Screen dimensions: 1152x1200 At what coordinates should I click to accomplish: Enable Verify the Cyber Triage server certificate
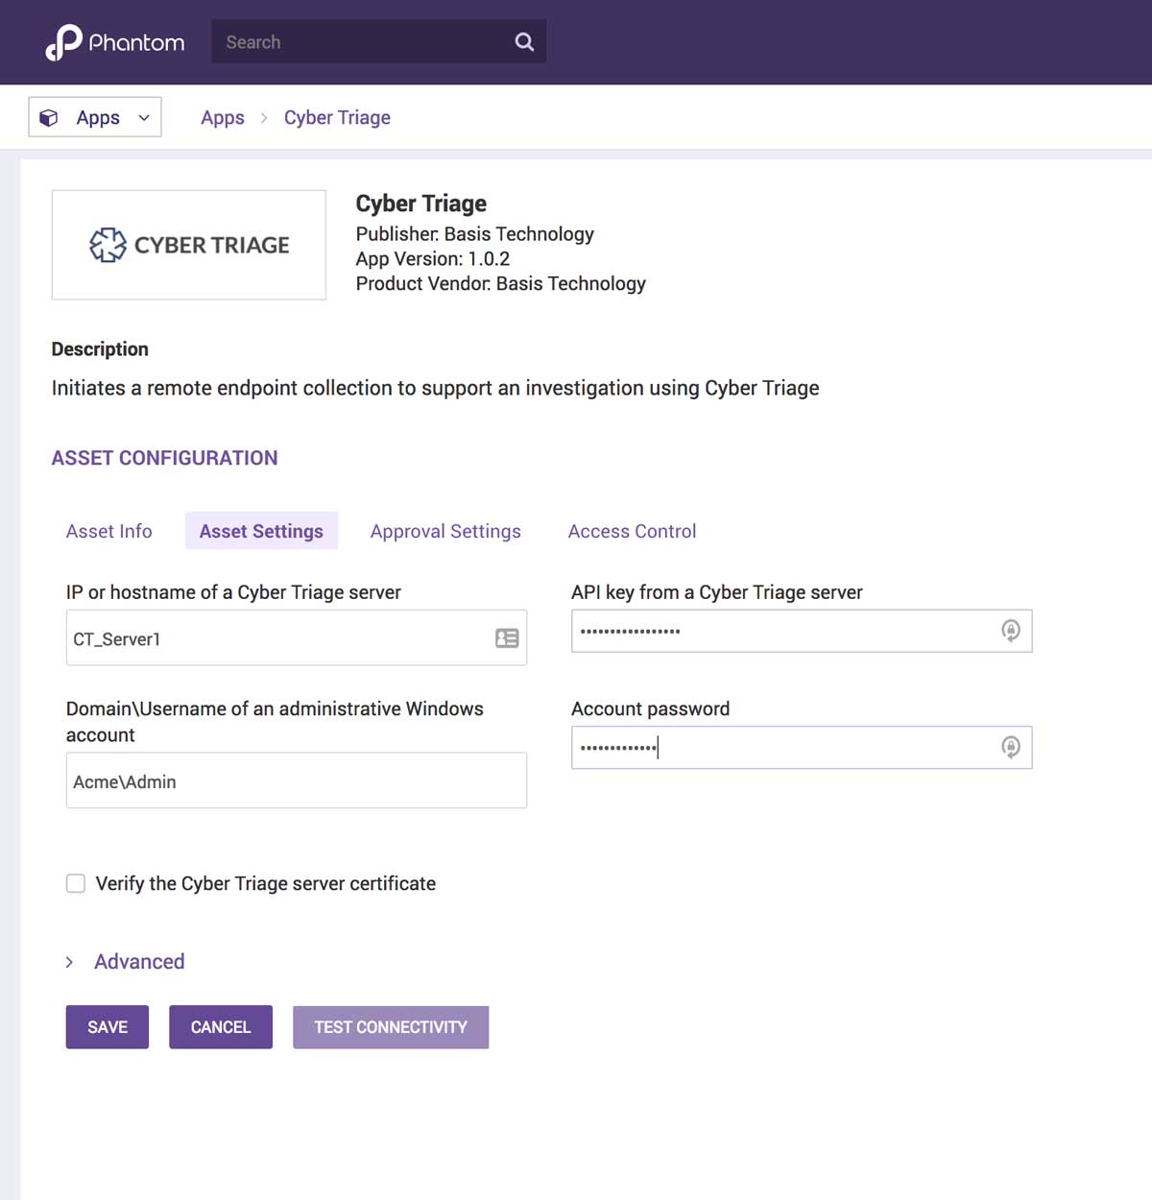point(76,883)
